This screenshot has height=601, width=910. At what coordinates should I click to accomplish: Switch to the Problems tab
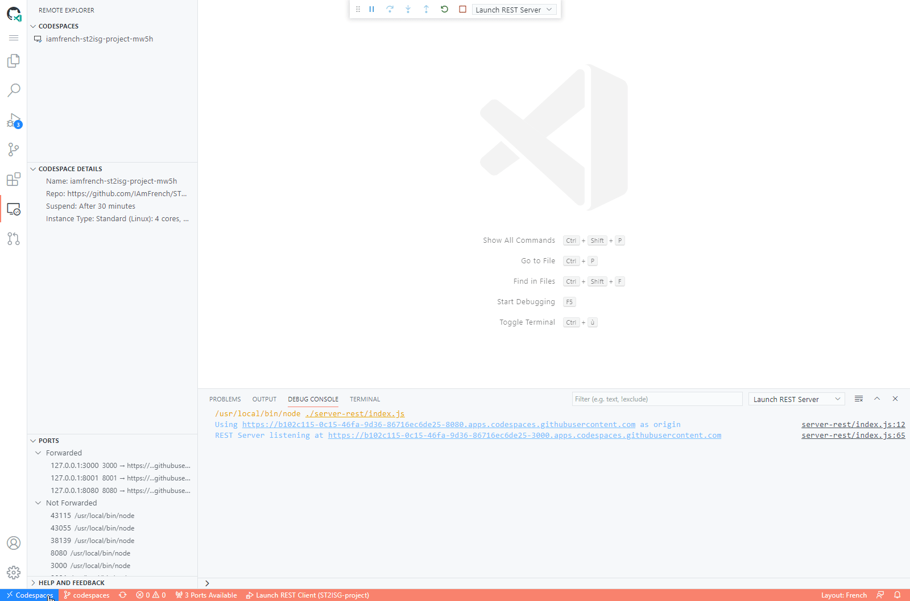225,399
